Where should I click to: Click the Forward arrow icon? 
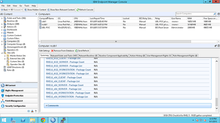tap(12, 10)
